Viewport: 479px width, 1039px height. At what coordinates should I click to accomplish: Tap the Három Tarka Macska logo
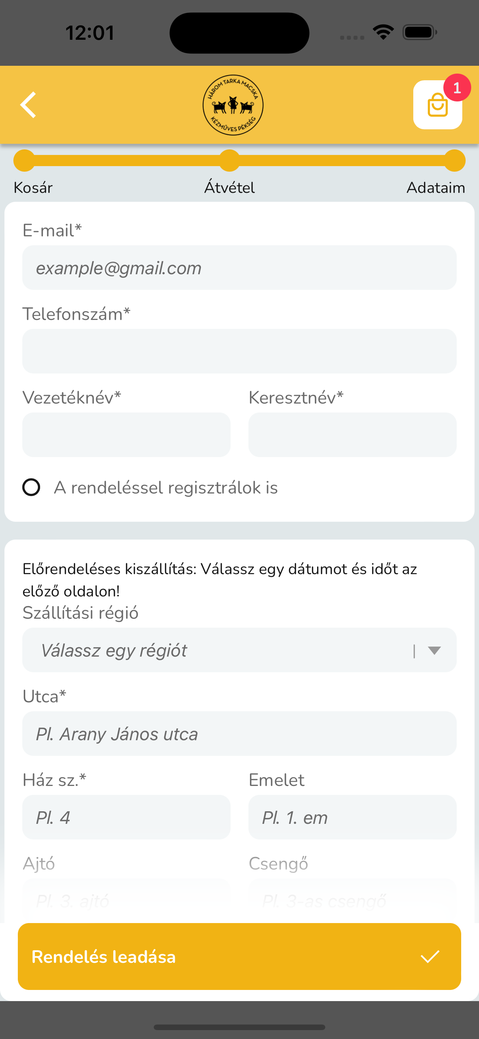(233, 105)
